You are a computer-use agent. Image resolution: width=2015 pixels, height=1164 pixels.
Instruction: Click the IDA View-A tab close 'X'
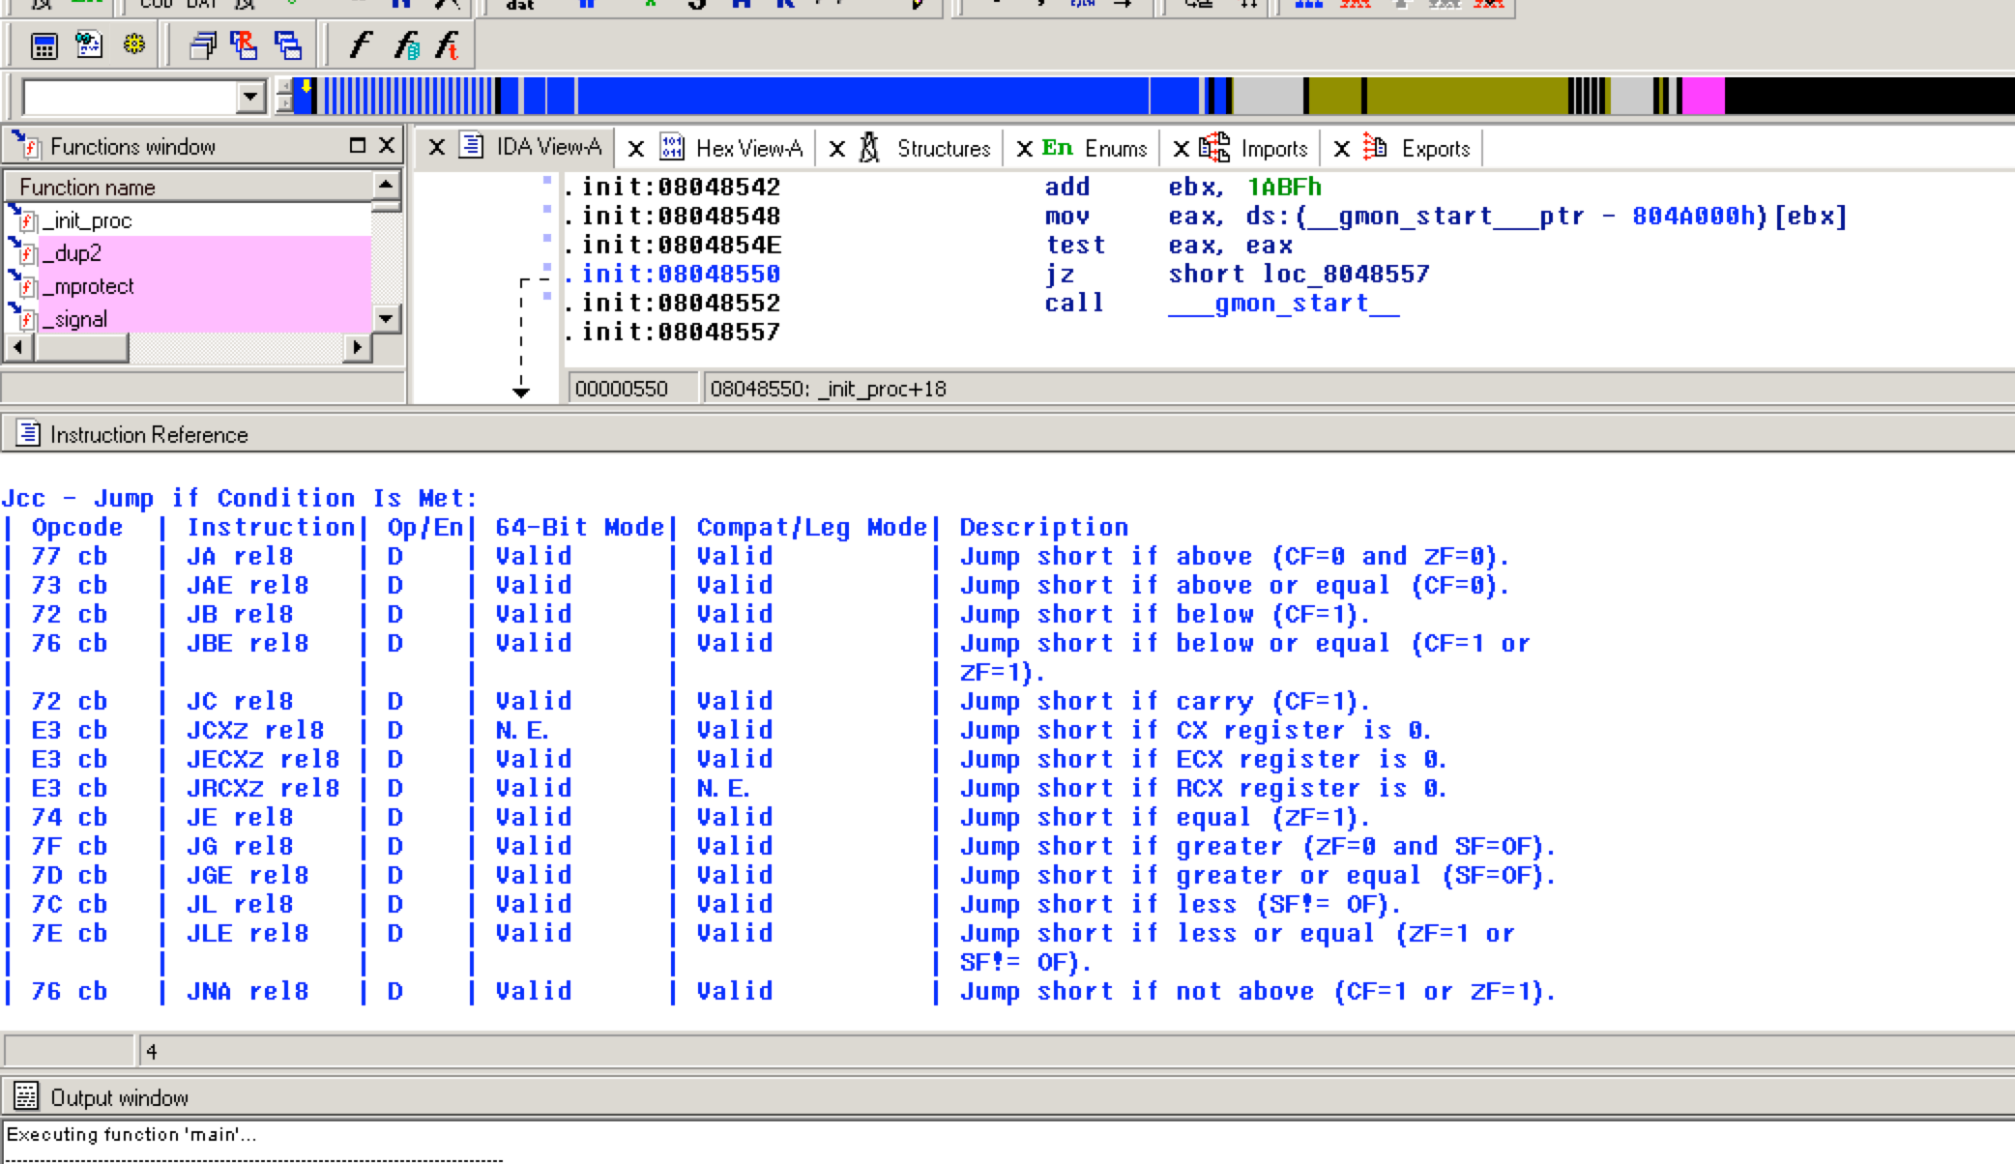[x=437, y=148]
